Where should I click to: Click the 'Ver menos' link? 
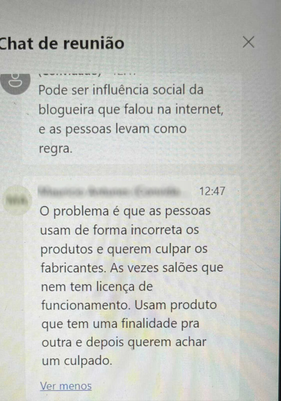click(66, 386)
